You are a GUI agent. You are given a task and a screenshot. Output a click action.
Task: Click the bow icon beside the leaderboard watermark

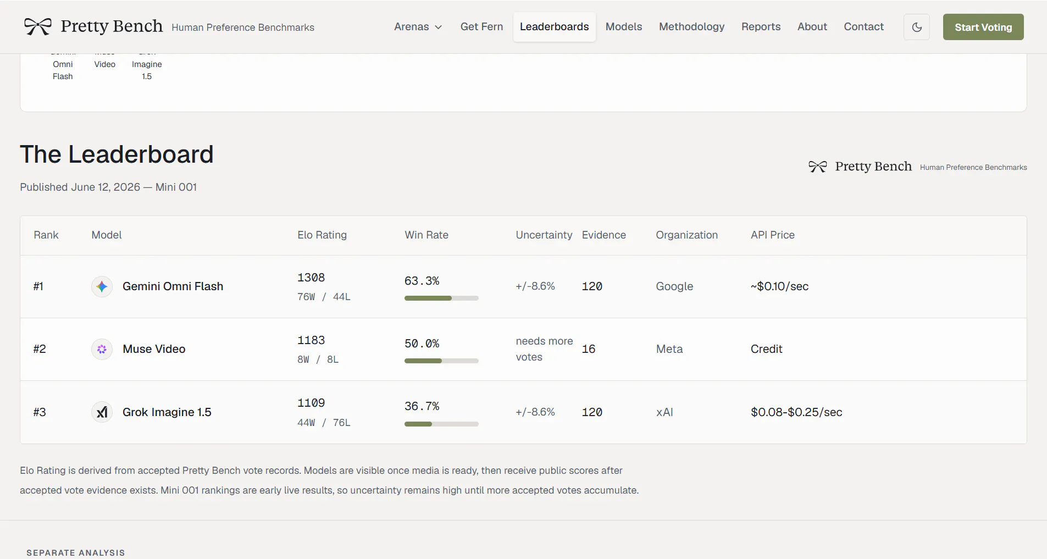point(818,167)
